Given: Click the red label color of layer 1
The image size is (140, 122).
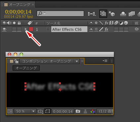Looking at the screenshot, I should (x=31, y=29).
